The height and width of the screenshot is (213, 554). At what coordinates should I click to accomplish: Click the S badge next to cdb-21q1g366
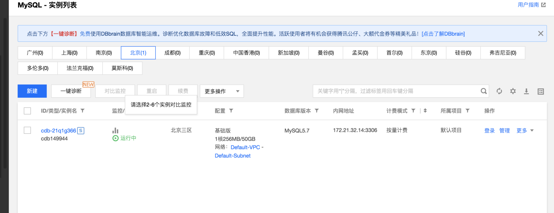[81, 130]
